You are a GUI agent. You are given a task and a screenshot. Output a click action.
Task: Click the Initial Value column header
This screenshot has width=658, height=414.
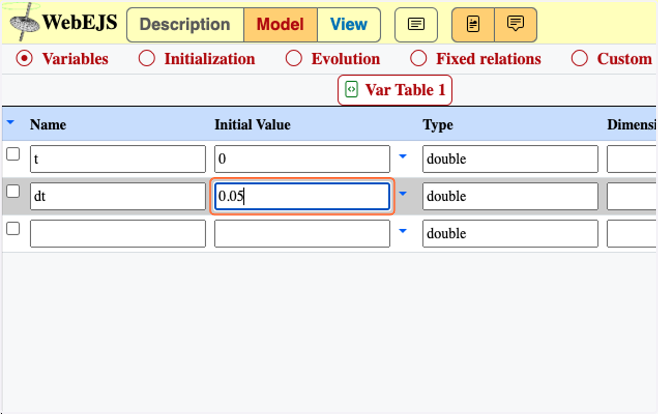(252, 125)
